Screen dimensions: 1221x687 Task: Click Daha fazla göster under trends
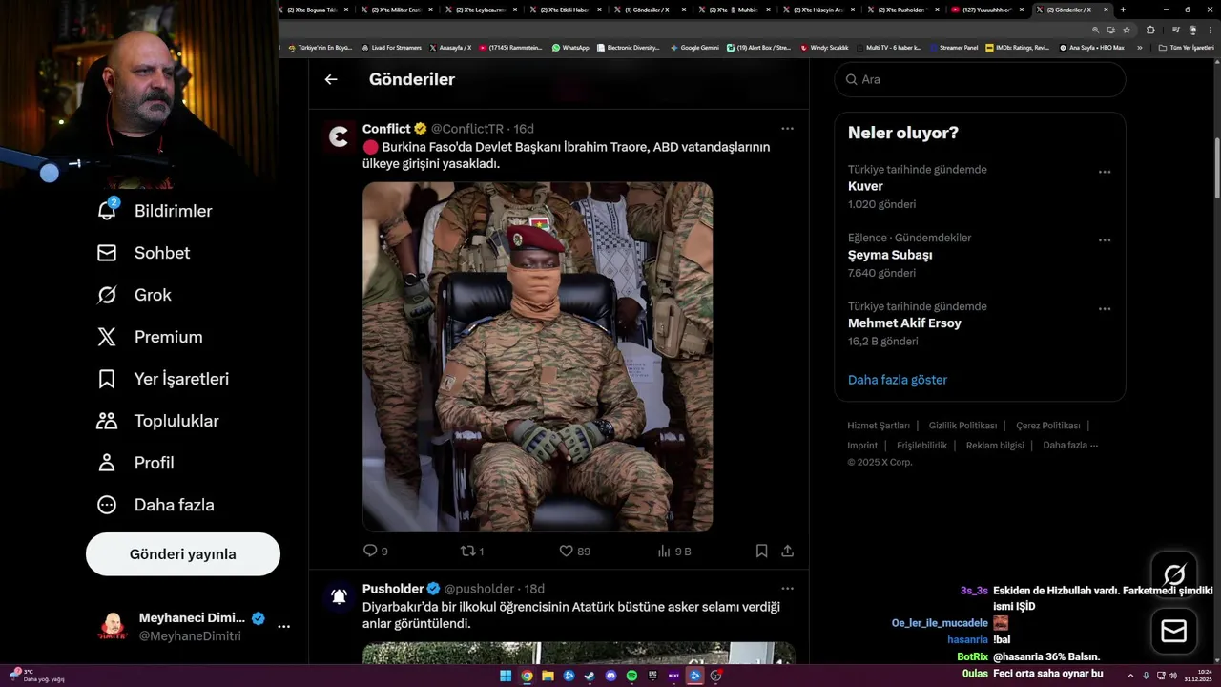898,380
